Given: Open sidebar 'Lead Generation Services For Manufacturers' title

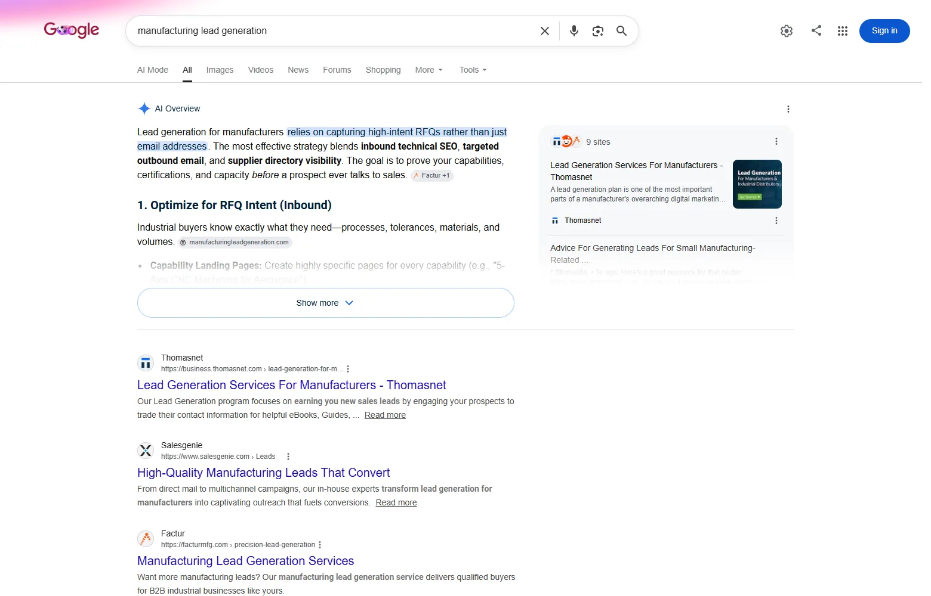Looking at the screenshot, I should (x=637, y=171).
